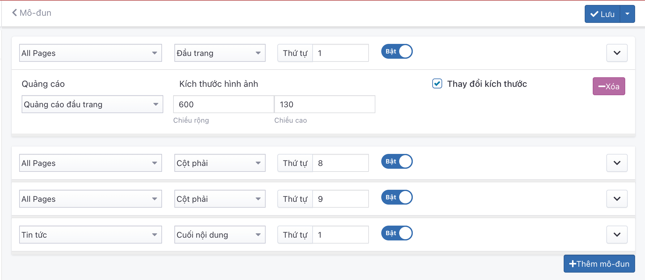Screen dimensions: 645x280
Task: Open the Lưu split-button dropdown arrow
Action: [x=627, y=14]
